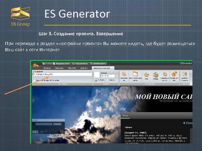Click the Перестройка gear icon
This screenshot has height=151, width=202.
[x=74, y=63]
